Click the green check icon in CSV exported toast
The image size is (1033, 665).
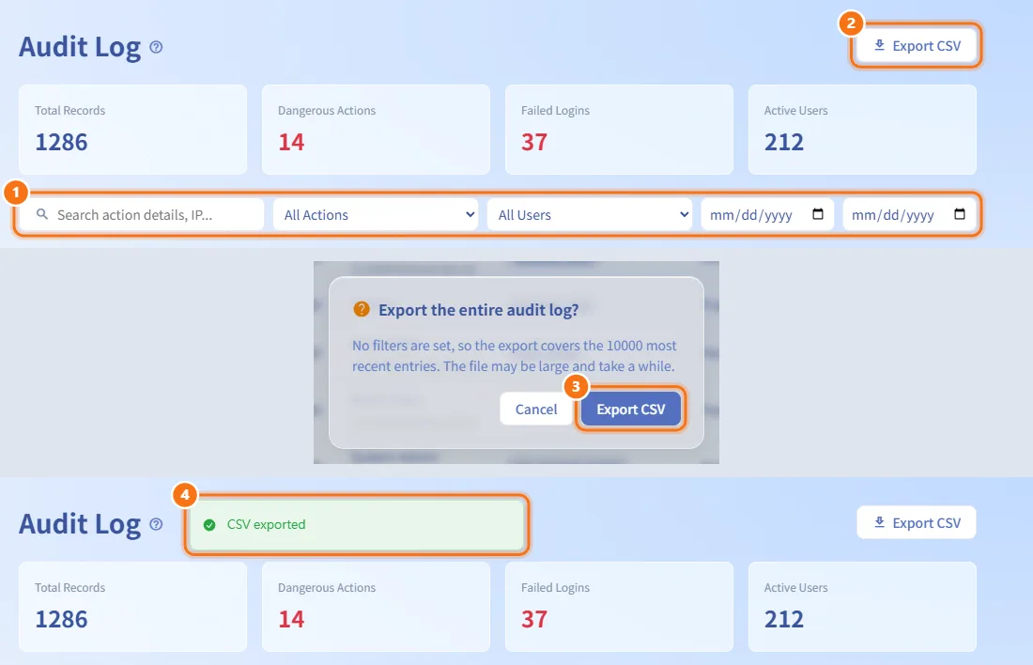209,525
